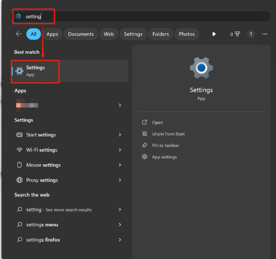276x259 pixels.
Task: Select the All filter tab
Action: [x=33, y=34]
